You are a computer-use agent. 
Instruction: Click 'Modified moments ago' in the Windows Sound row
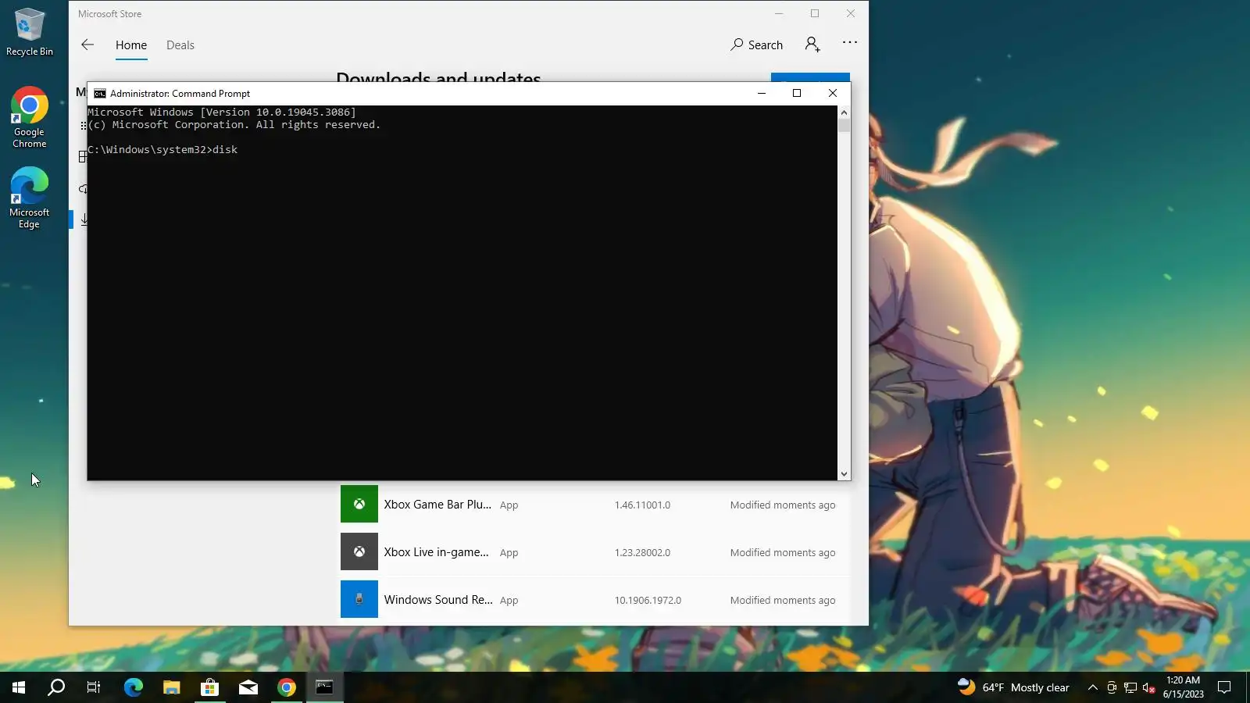click(783, 601)
